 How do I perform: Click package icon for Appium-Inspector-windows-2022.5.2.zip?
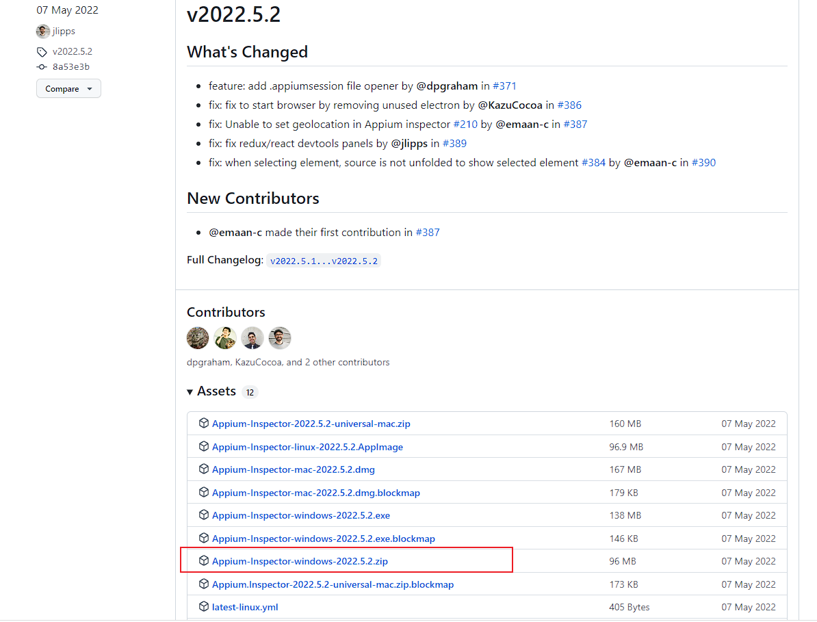(204, 560)
